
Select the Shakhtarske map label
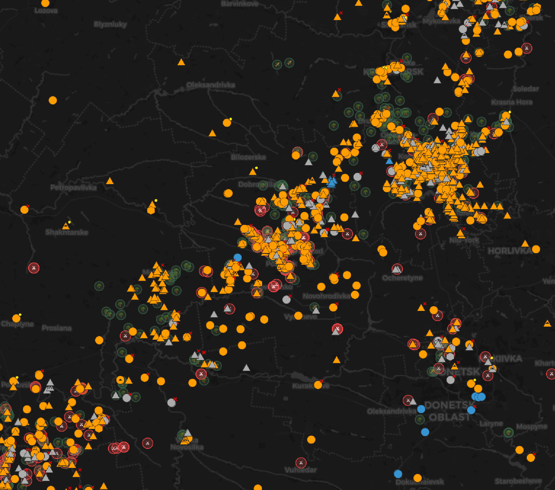pyautogui.click(x=67, y=232)
